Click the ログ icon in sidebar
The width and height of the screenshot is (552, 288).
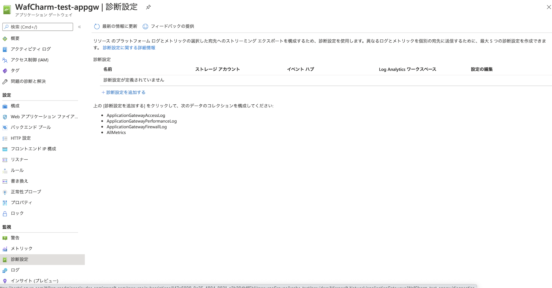(5, 270)
